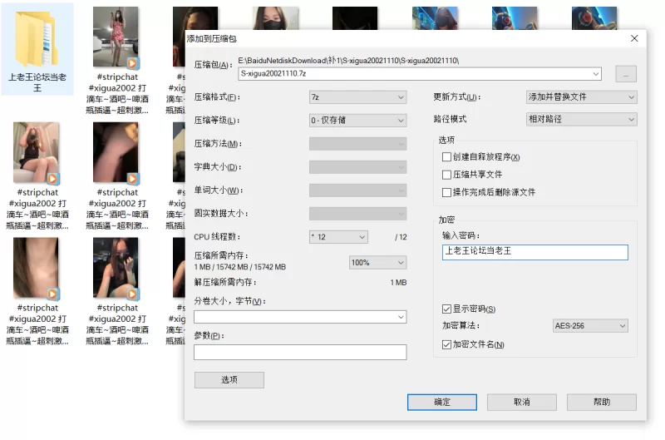This screenshot has width=665, height=440.
Task: Change the 加密算法 AES-256 dropdown
Action: coord(589,326)
